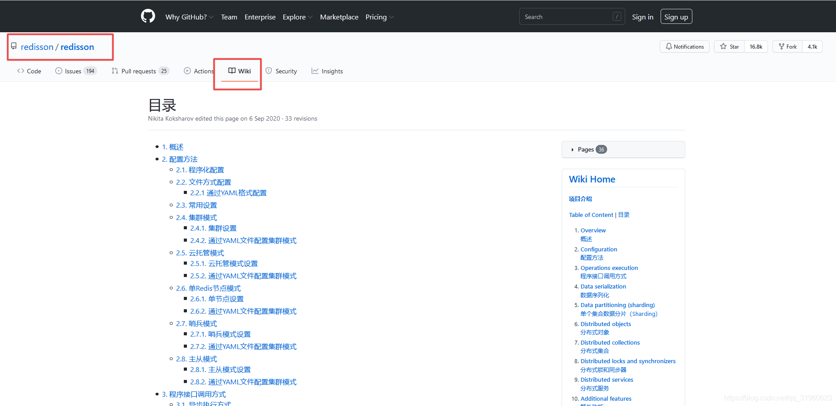Image resolution: width=836 pixels, height=406 pixels.
Task: View the 4.1k forks count
Action: 812,46
